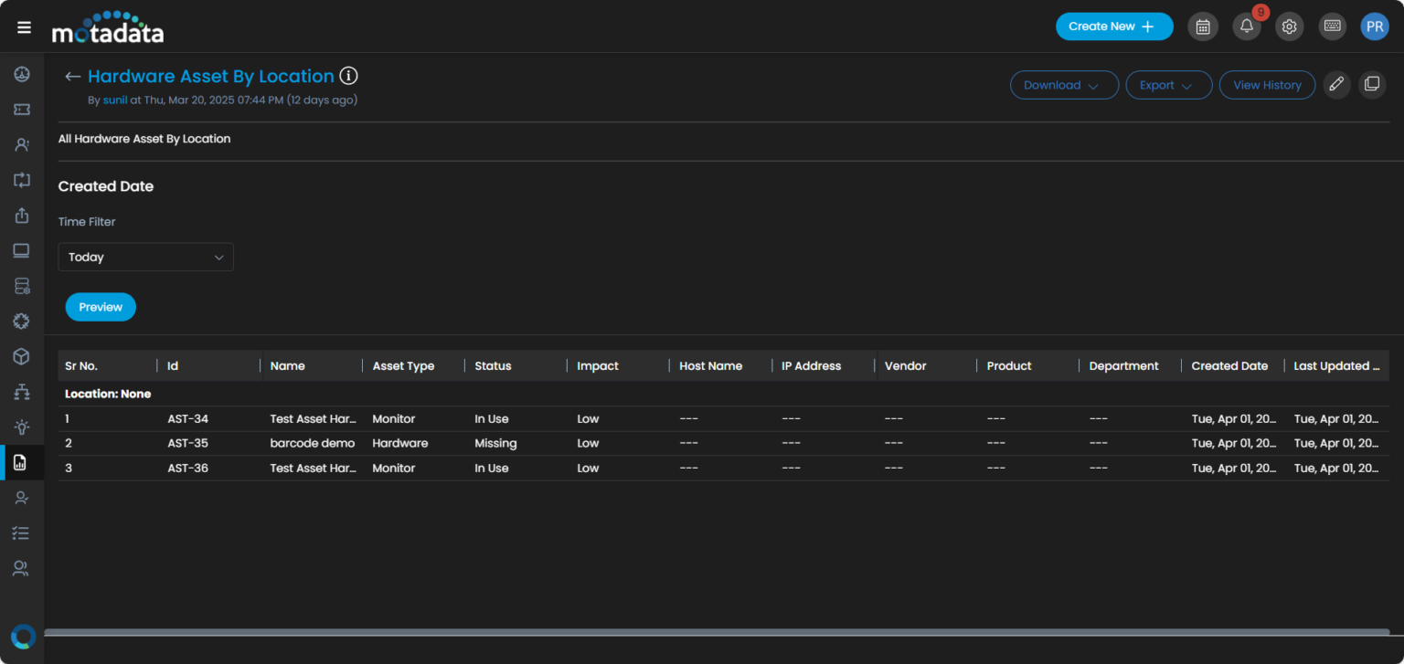Open the user approval sidebar icon

(x=22, y=498)
